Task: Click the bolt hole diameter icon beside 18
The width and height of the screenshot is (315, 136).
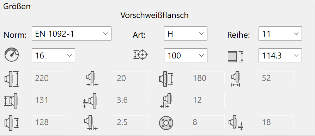Action: [x=236, y=123]
